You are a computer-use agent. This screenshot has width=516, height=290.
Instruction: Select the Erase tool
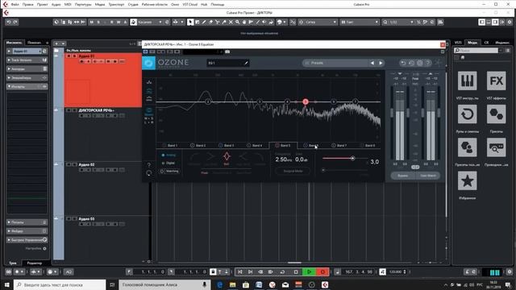(x=210, y=22)
